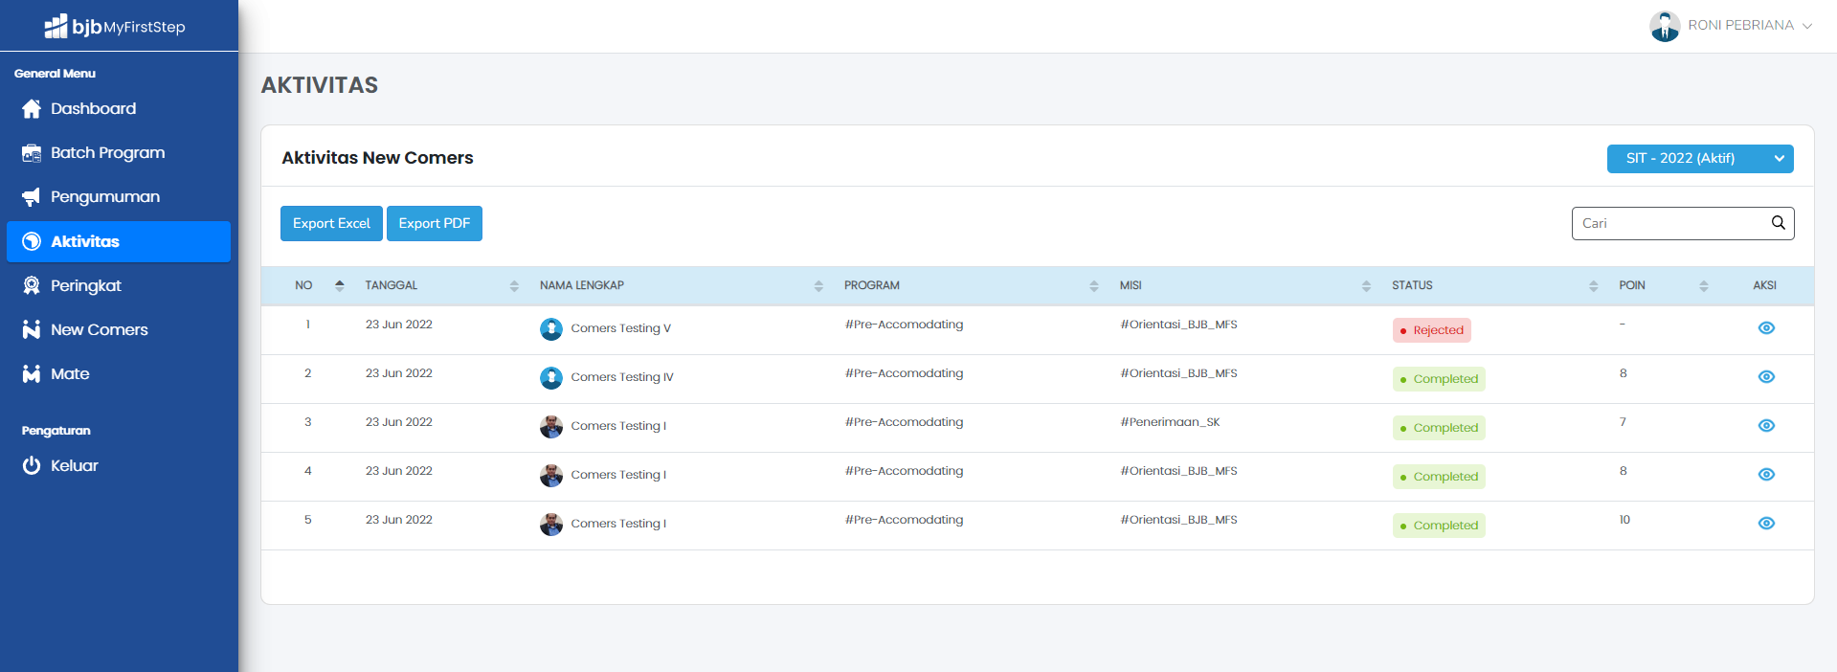Select the Aktivitas menu item
The width and height of the screenshot is (1837, 672).
click(85, 241)
